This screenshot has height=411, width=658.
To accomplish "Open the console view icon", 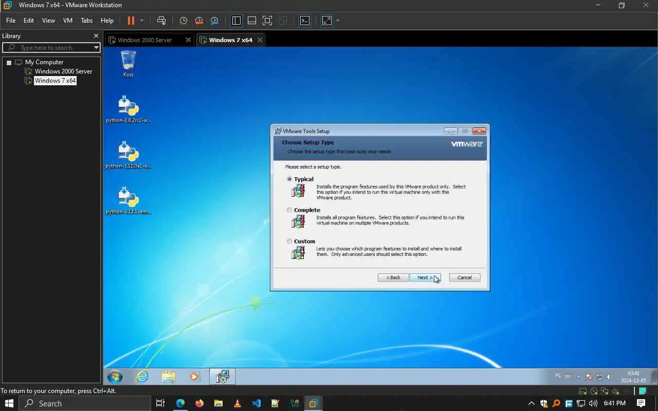I will 305,21.
